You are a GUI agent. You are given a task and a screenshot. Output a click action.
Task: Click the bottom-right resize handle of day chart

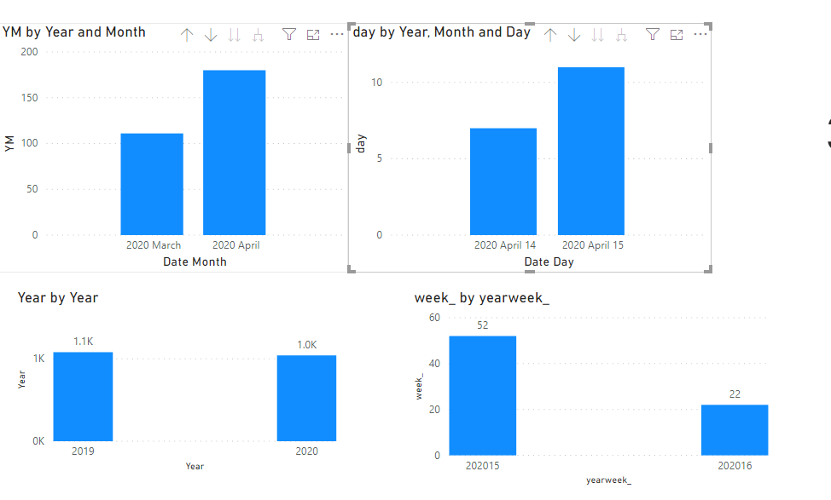coord(708,269)
